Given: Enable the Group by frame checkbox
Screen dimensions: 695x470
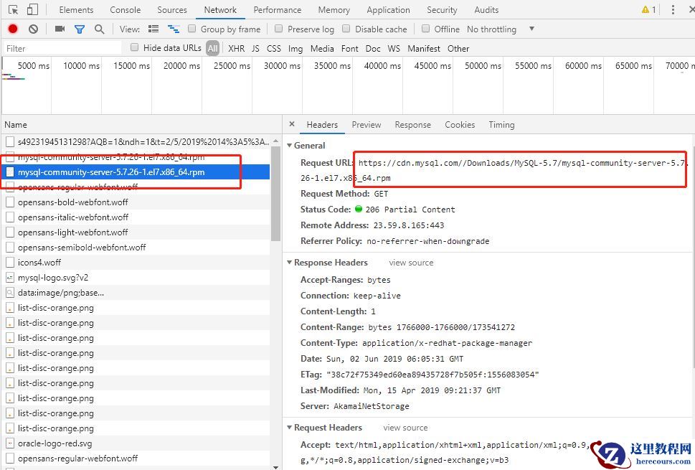Looking at the screenshot, I should point(192,29).
